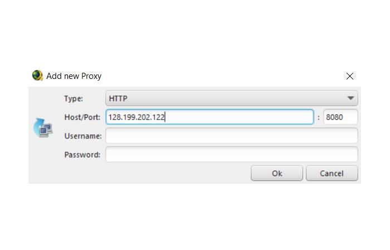This screenshot has height=250, width=390.
Task: Click the Password: label
Action: click(82, 155)
